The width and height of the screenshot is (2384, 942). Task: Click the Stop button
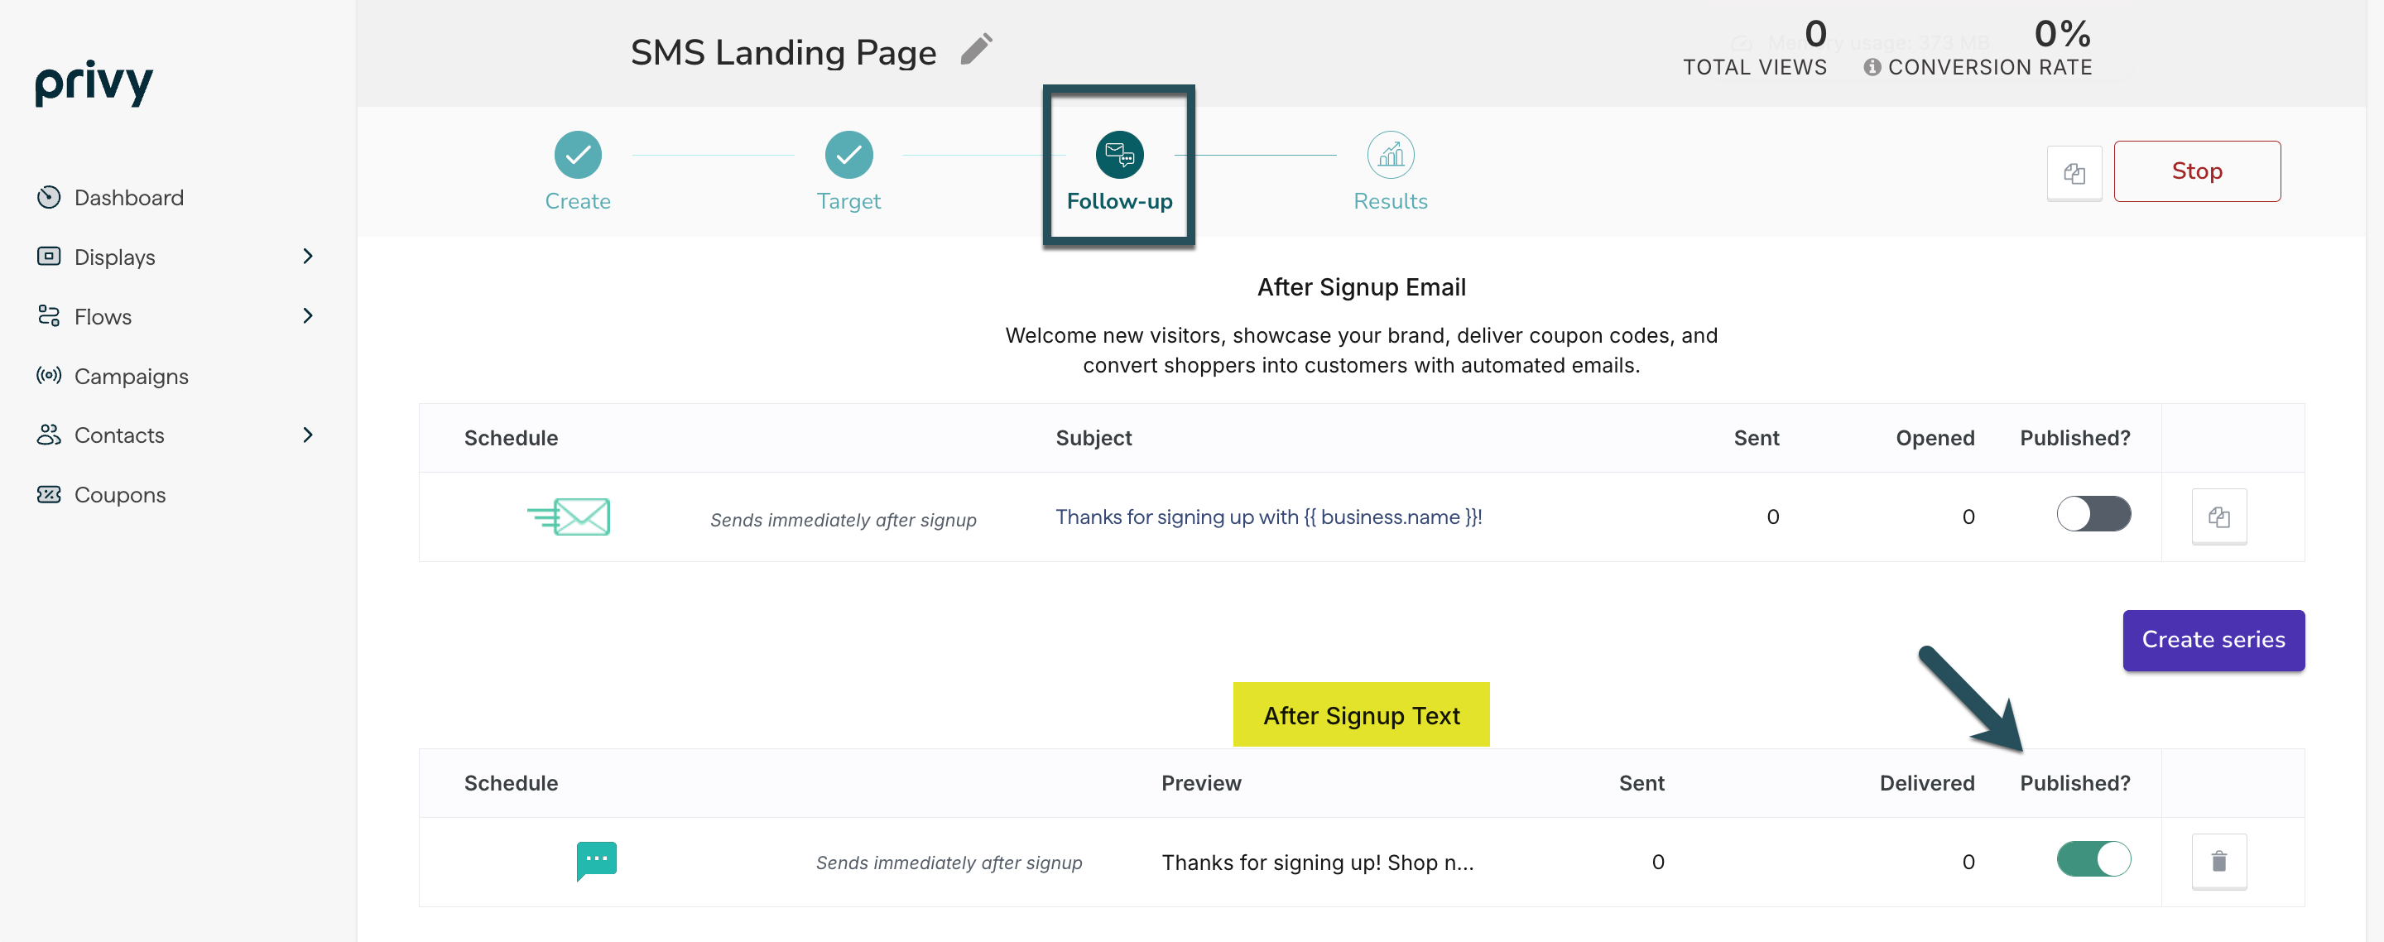click(x=2196, y=171)
